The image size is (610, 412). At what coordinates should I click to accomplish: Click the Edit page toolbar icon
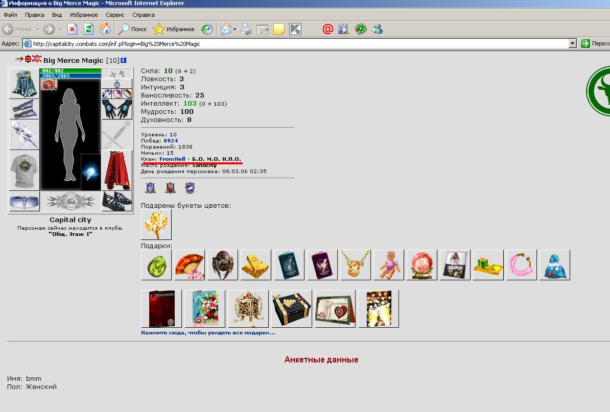pos(263,29)
